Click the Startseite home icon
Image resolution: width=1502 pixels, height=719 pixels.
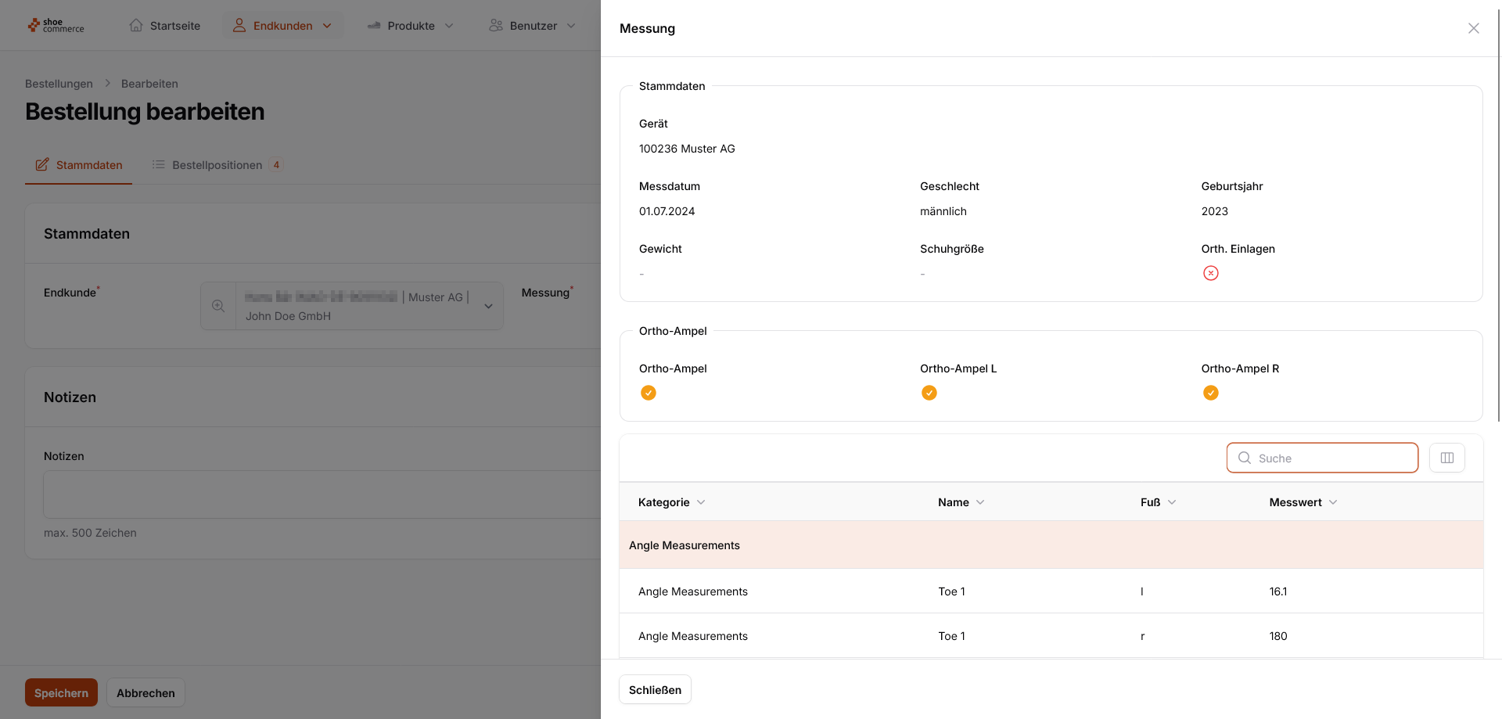[x=136, y=25]
